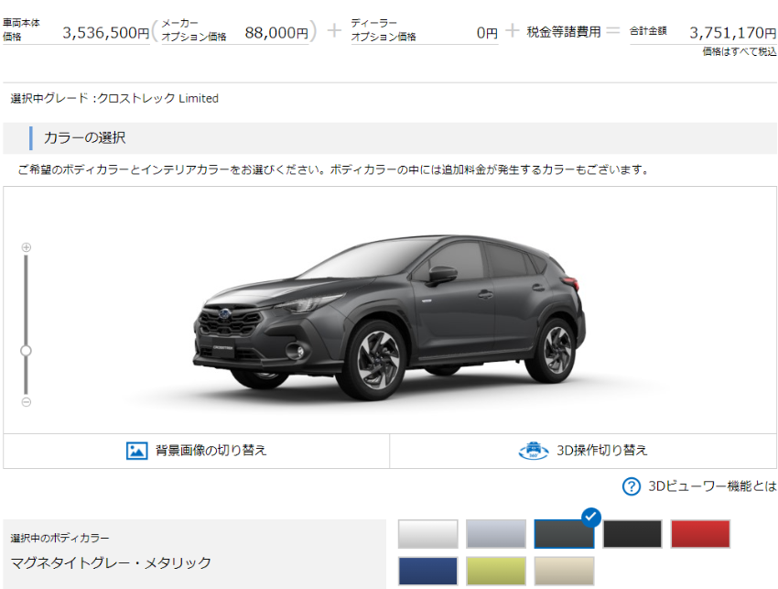This screenshot has height=589, width=778.
Task: Click the 360-degree 3D car icon
Action: tap(533, 451)
